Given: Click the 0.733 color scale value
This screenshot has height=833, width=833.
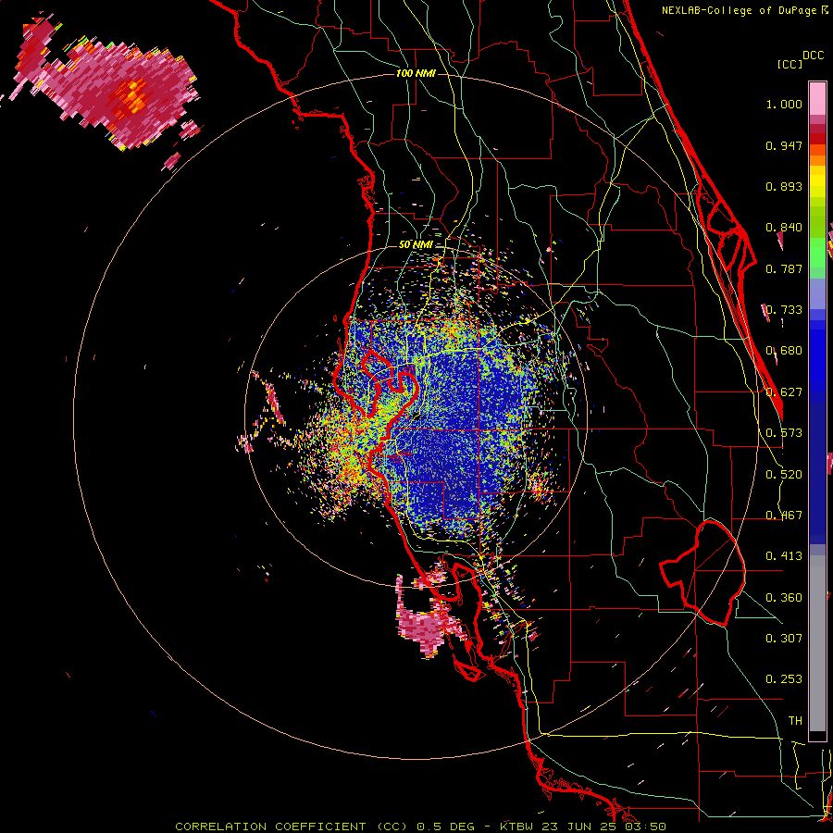Looking at the screenshot, I should (784, 310).
